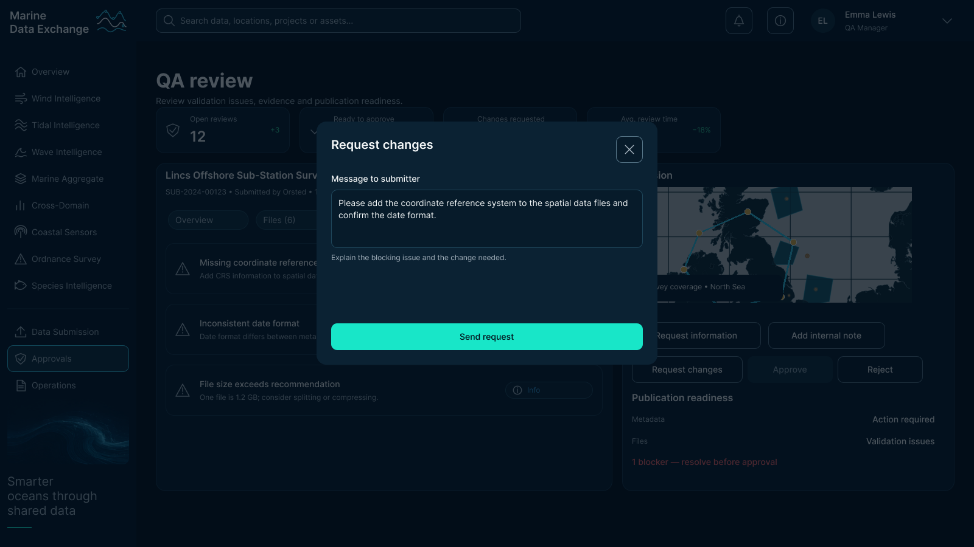Switch to Files (6) tab
Image resolution: width=974 pixels, height=547 pixels.
point(286,220)
